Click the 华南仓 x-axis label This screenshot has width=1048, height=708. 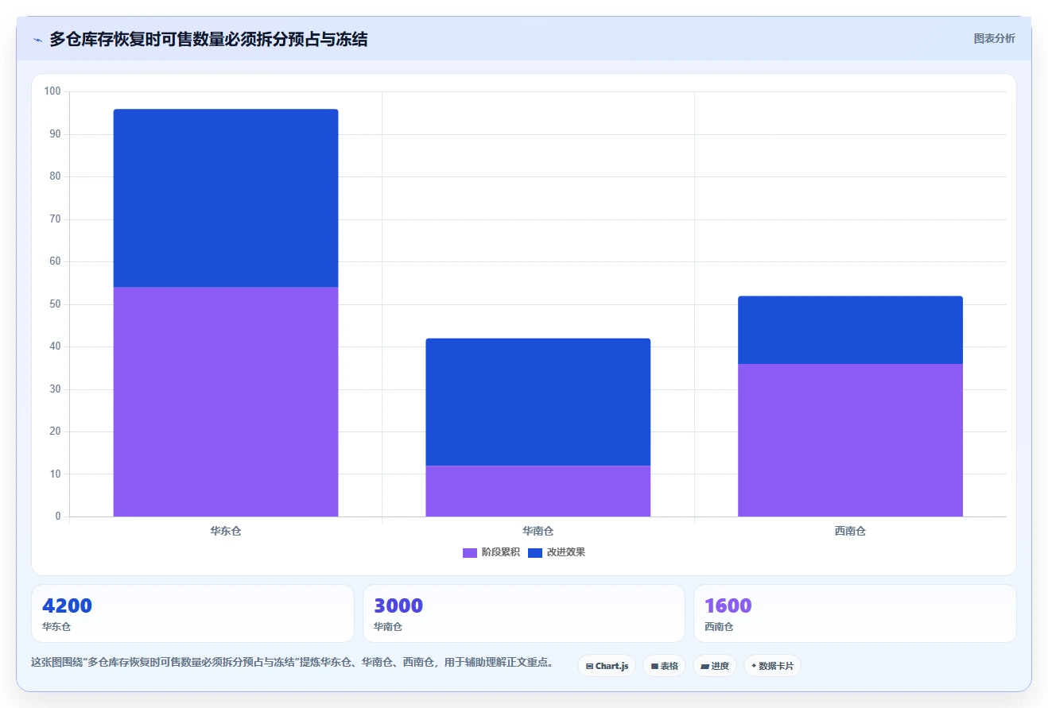(538, 531)
